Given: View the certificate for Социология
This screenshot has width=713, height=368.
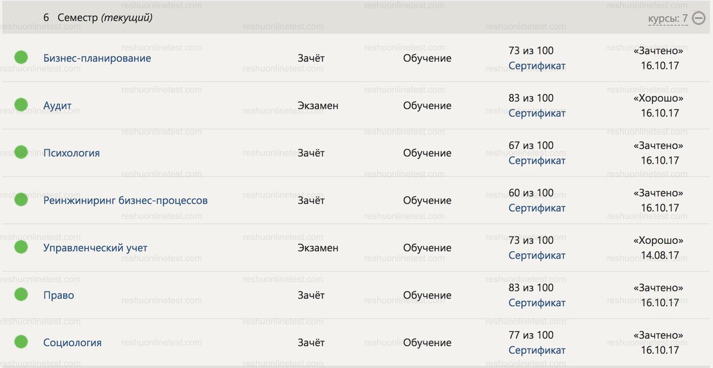Looking at the screenshot, I should point(537,350).
